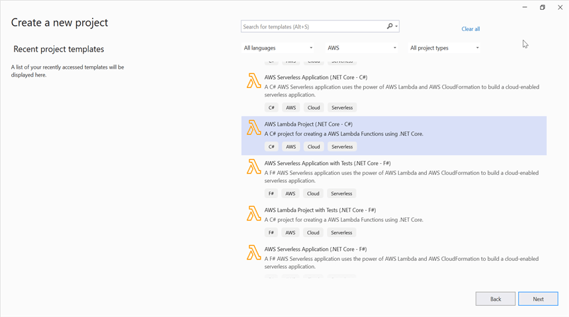Click the AWS Lambda Project C# lambda icon
This screenshot has width=569, height=317.
[253, 127]
